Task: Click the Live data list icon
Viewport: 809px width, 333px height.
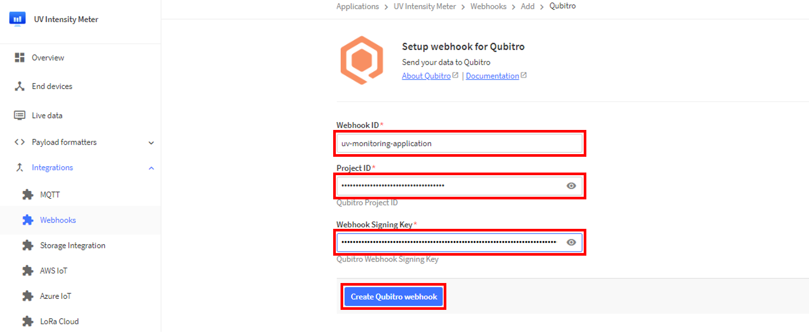Action: pos(20,115)
